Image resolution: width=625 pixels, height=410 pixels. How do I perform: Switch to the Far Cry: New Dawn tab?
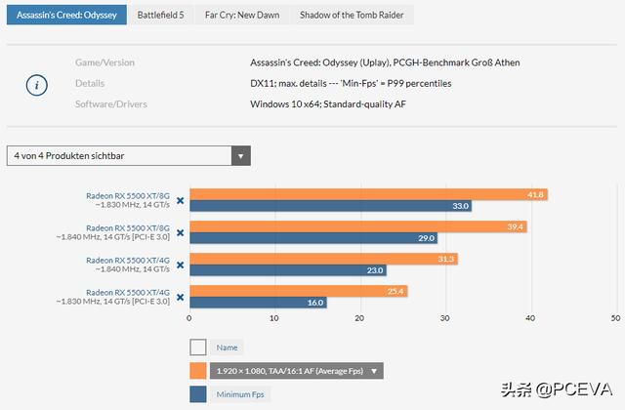click(x=242, y=16)
